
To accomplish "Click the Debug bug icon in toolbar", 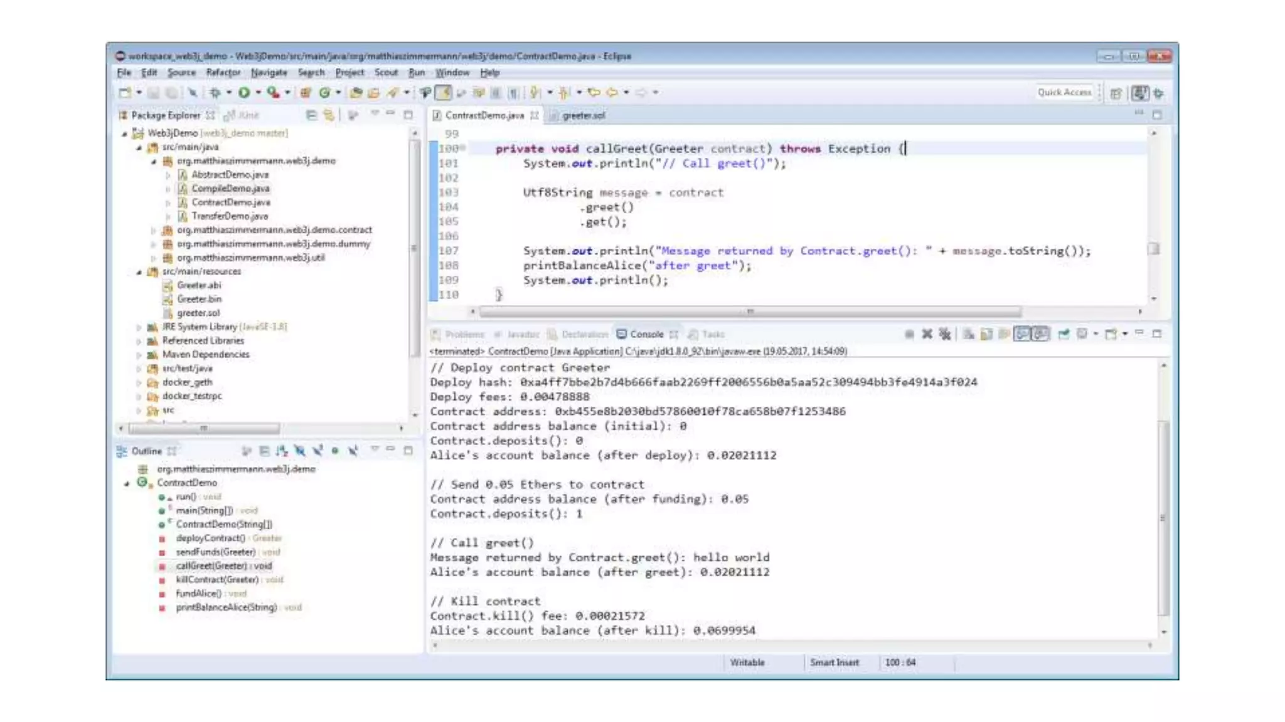I will [215, 93].
